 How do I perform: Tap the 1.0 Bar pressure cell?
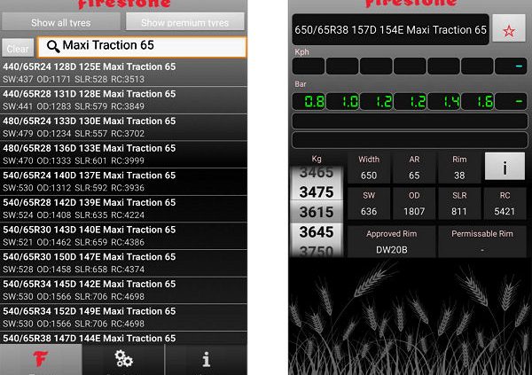pyautogui.click(x=342, y=101)
